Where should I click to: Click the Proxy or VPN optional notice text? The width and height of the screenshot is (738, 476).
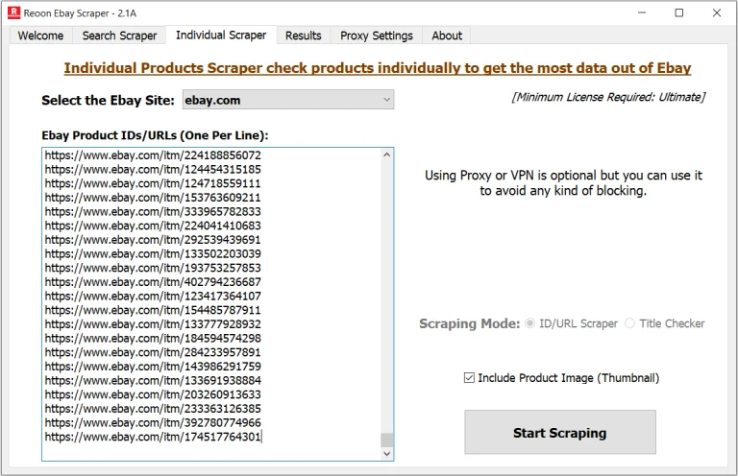point(563,182)
